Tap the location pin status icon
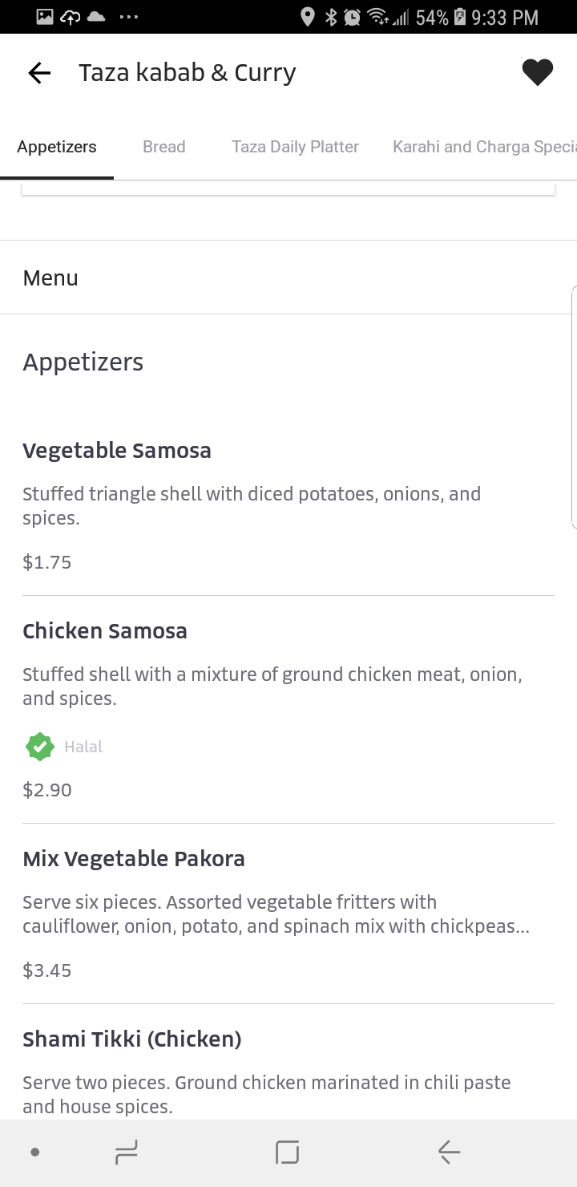 (x=307, y=17)
